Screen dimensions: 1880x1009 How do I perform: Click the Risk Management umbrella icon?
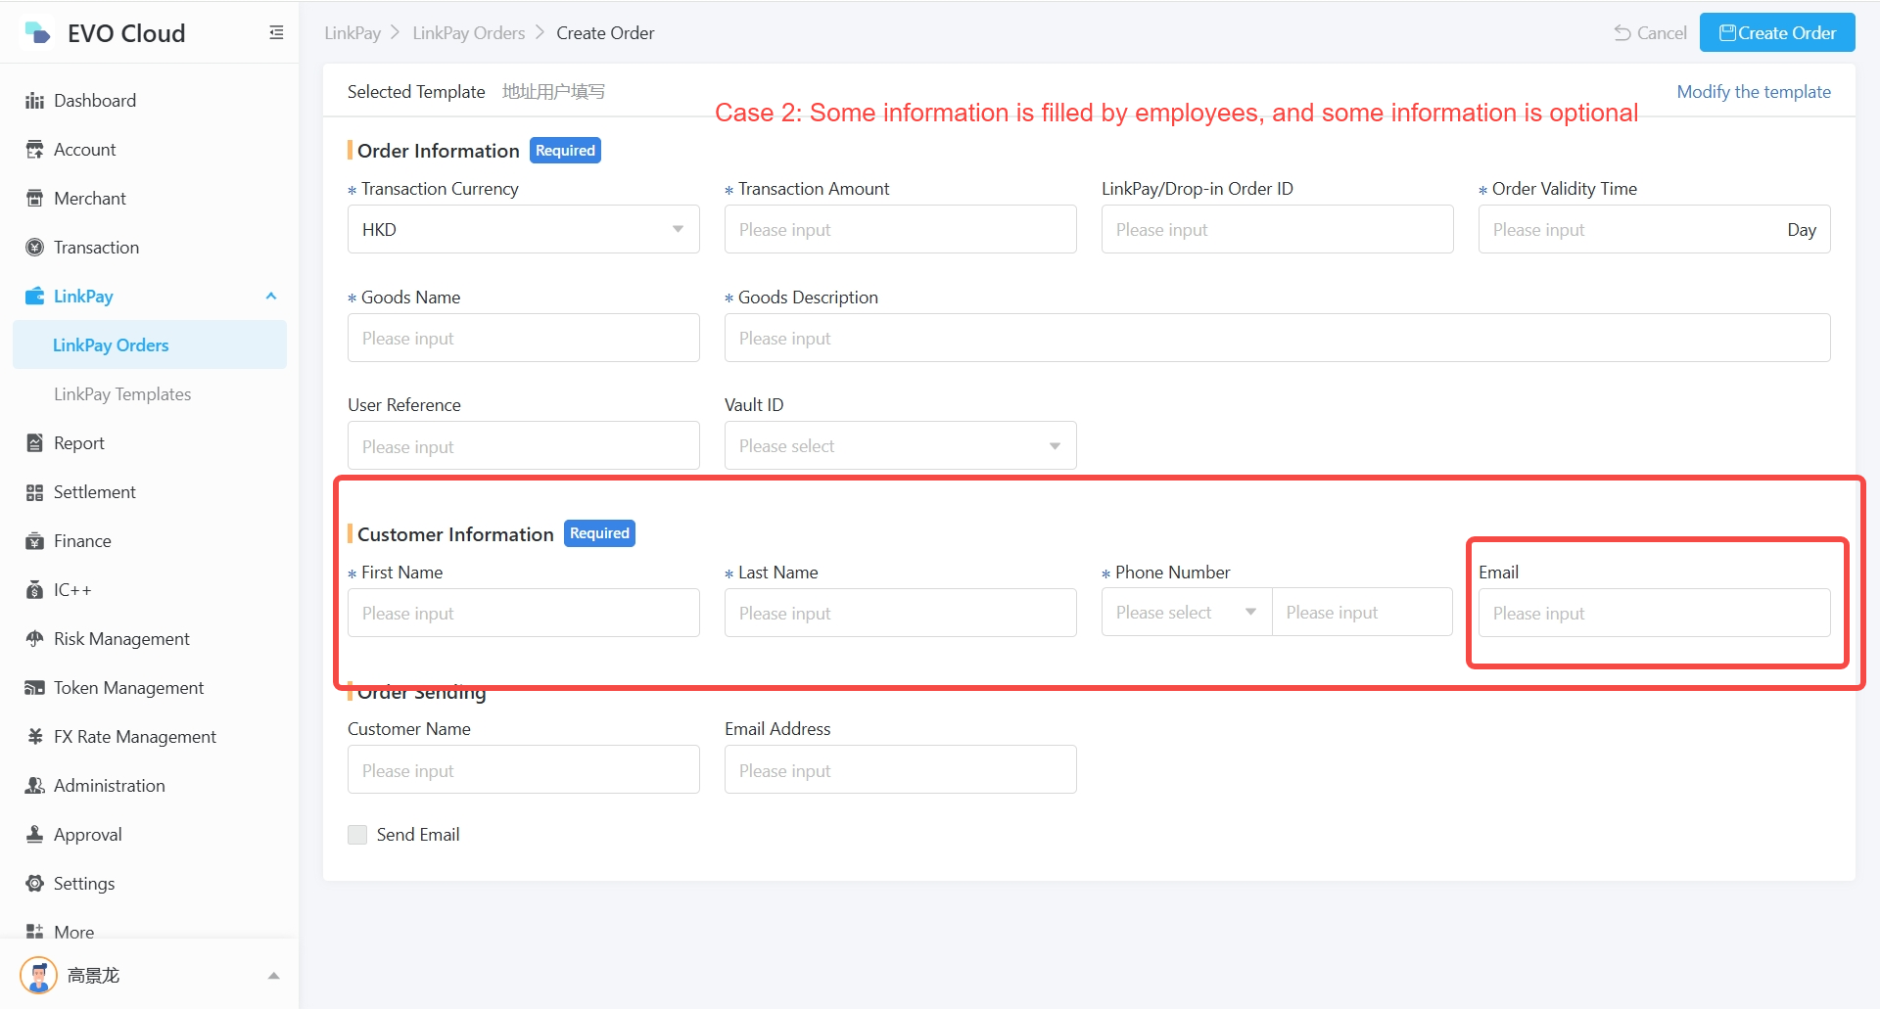click(34, 639)
